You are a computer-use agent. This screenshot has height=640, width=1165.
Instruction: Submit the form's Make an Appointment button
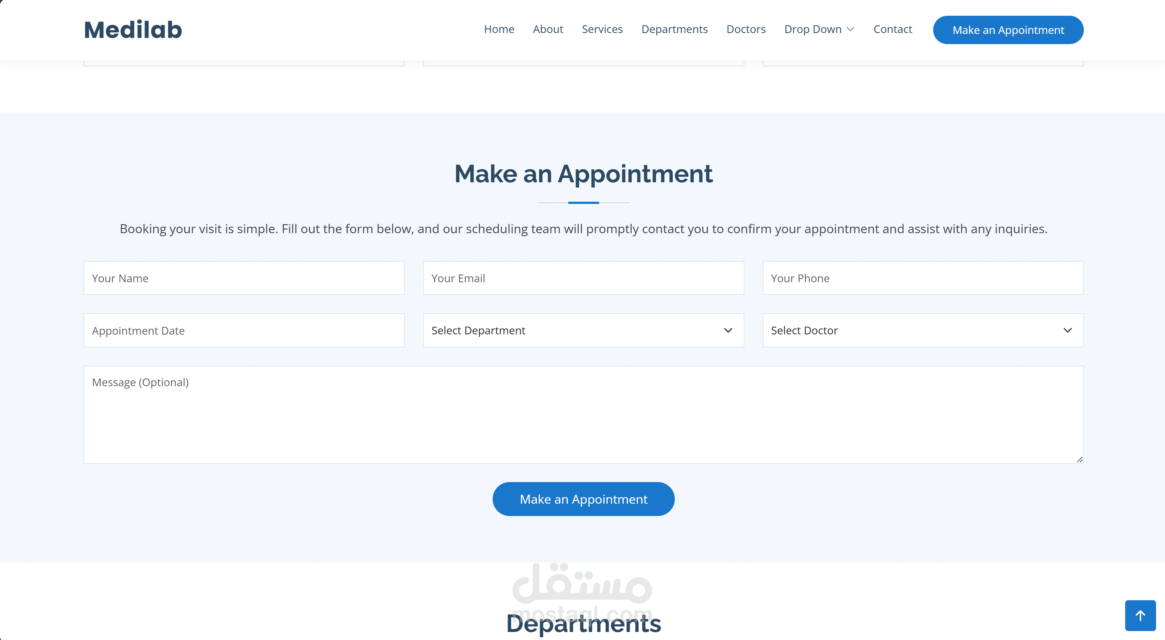(583, 499)
